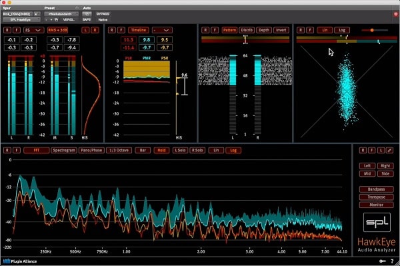Screen dimensions: 400x266
Task: Toggle the Invert button in correlation panel
Action: 281,30
